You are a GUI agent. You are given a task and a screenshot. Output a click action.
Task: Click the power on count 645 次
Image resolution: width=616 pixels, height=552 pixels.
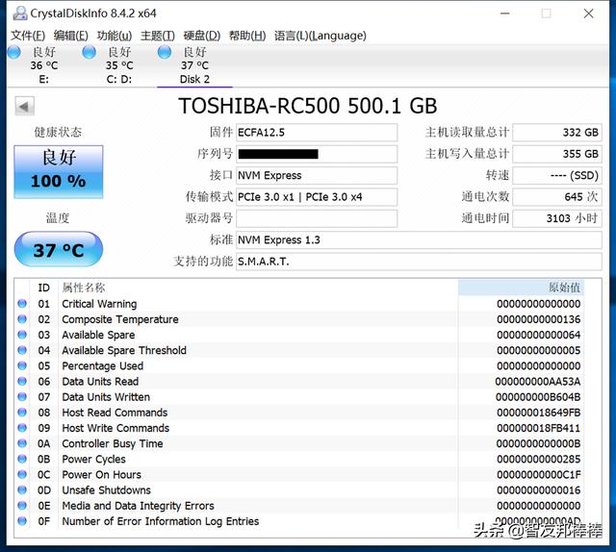click(557, 197)
